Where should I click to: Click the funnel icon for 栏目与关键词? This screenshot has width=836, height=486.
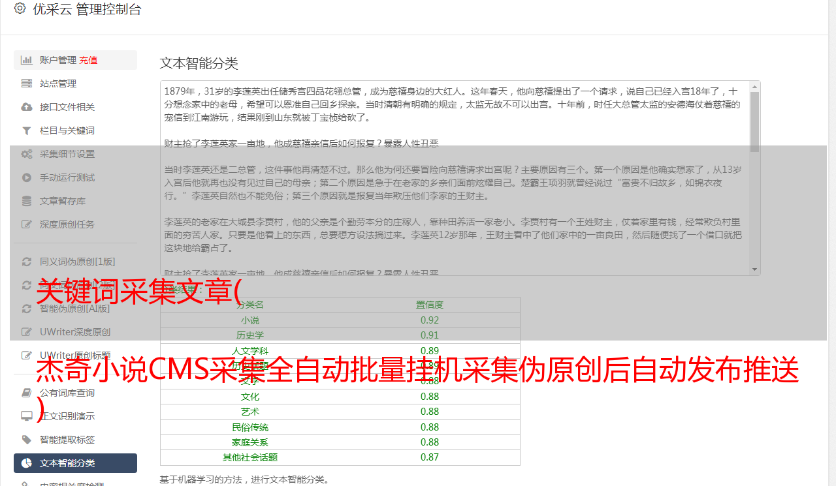[27, 130]
